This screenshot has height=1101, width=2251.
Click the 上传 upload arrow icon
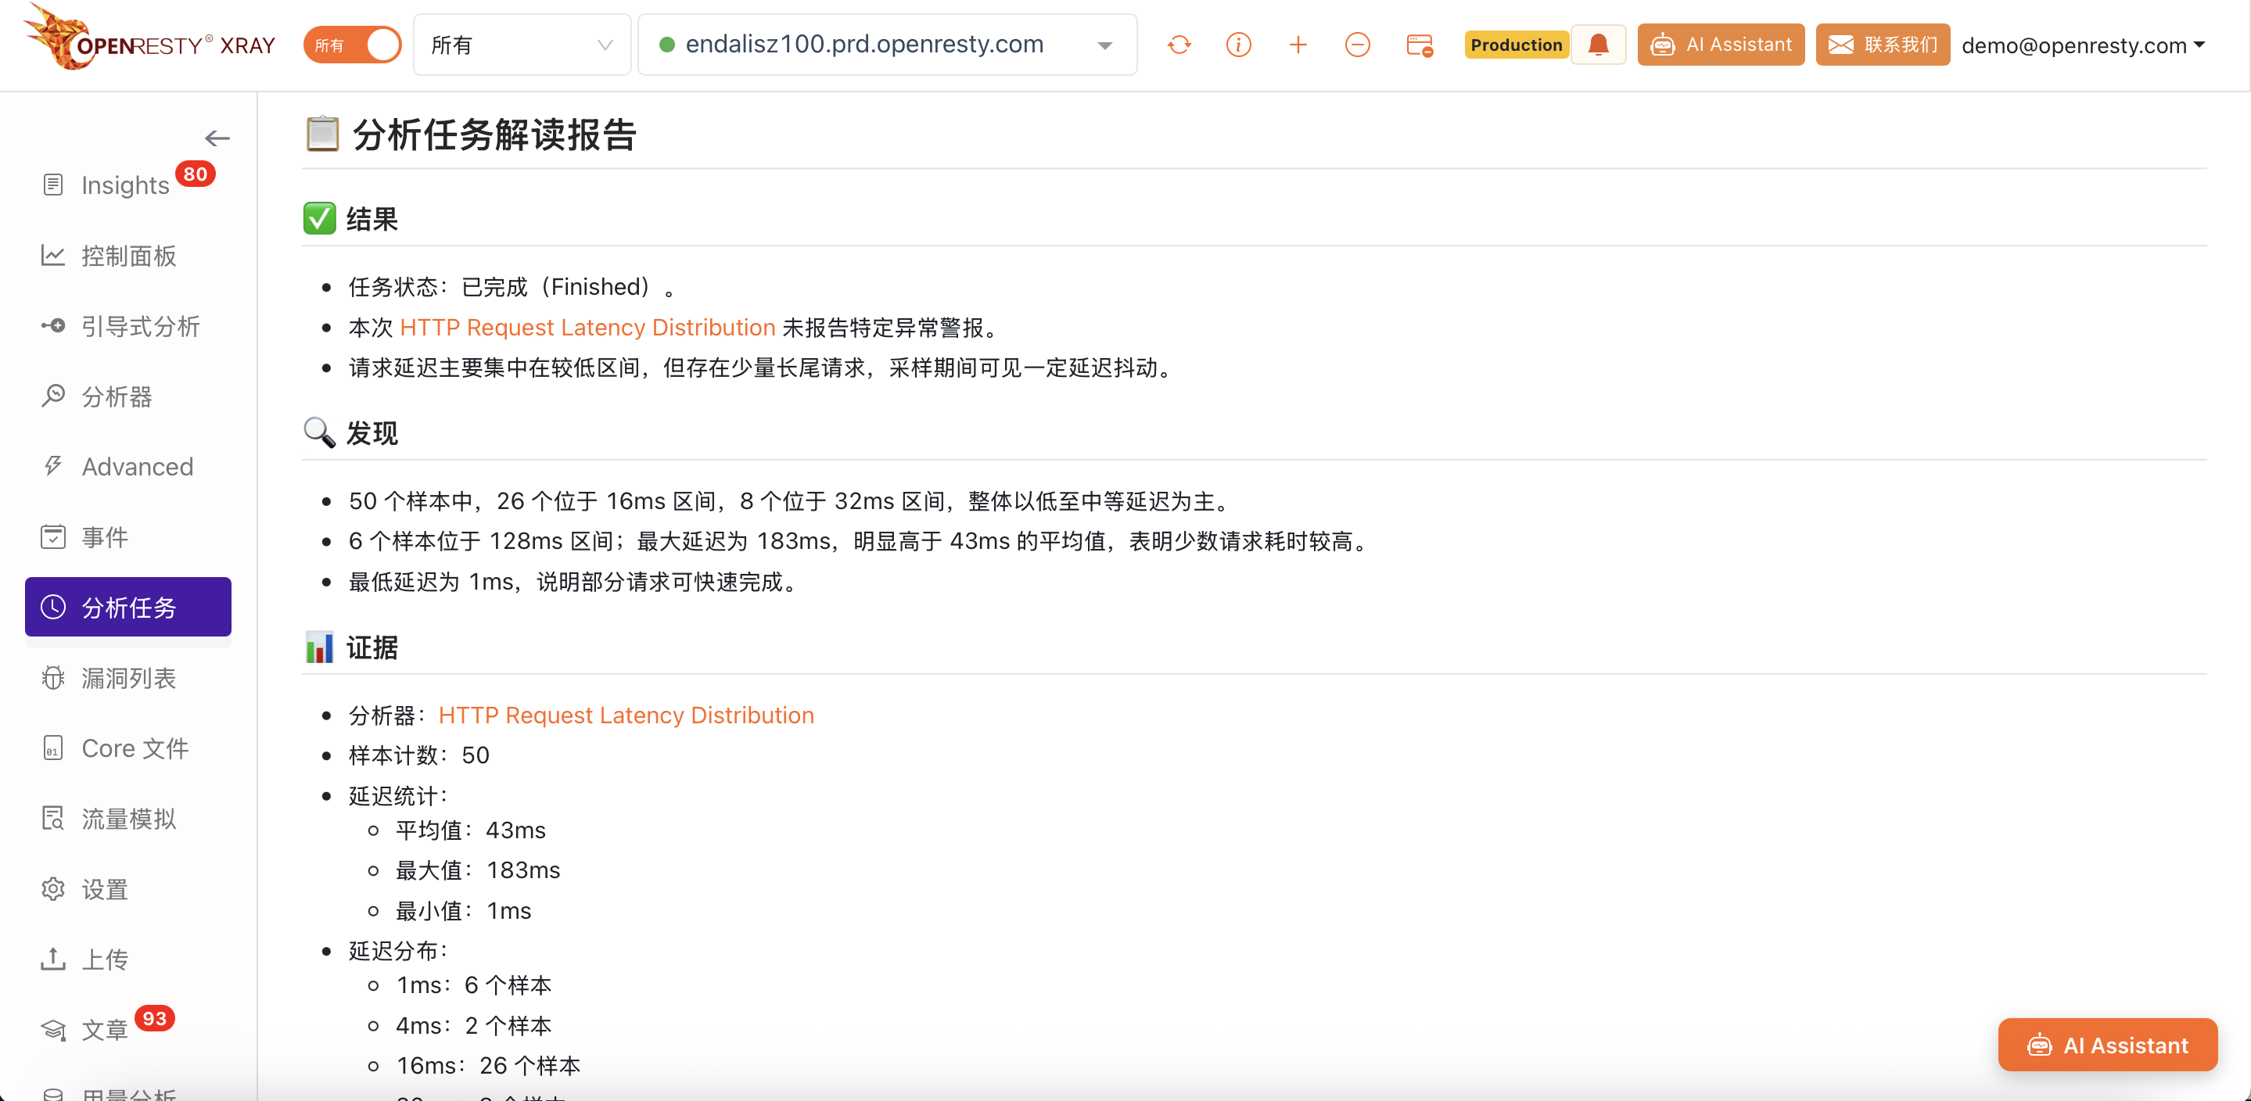coord(53,959)
